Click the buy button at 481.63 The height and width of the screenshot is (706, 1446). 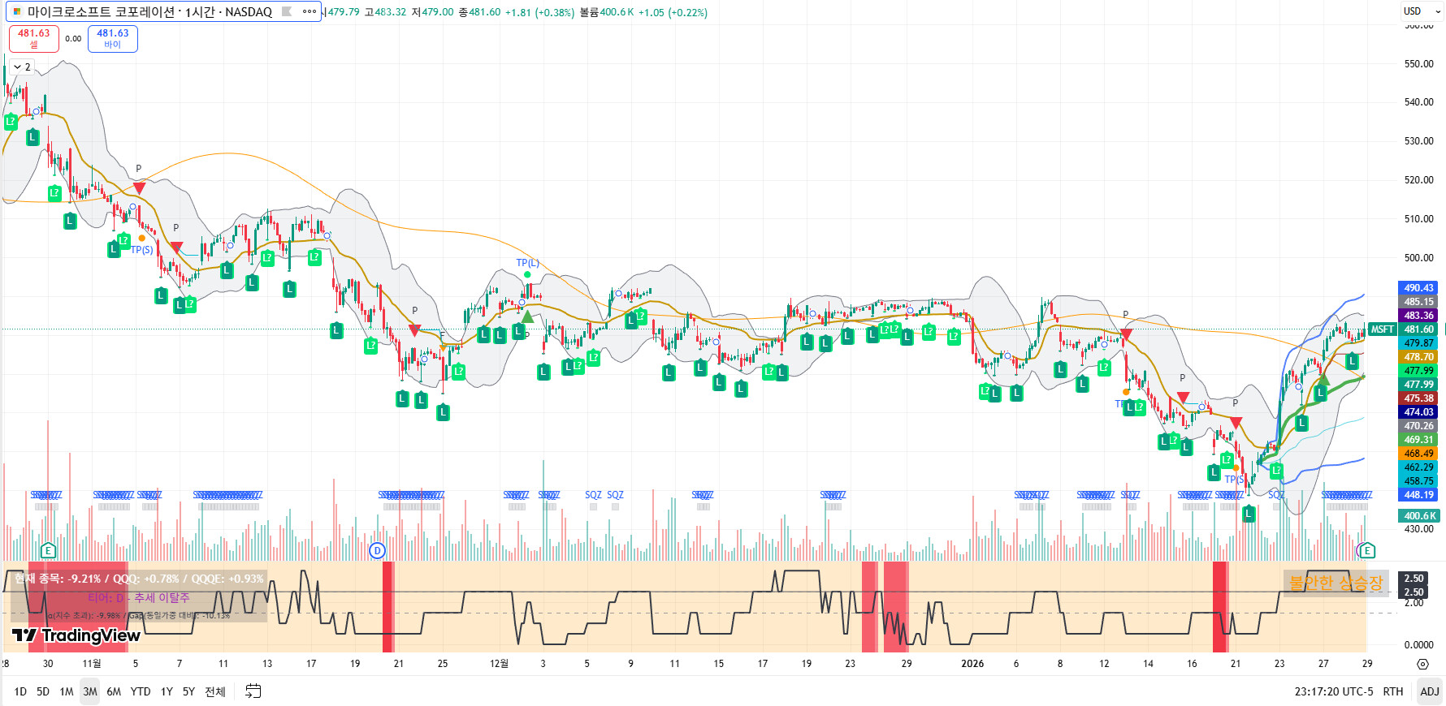(x=113, y=38)
